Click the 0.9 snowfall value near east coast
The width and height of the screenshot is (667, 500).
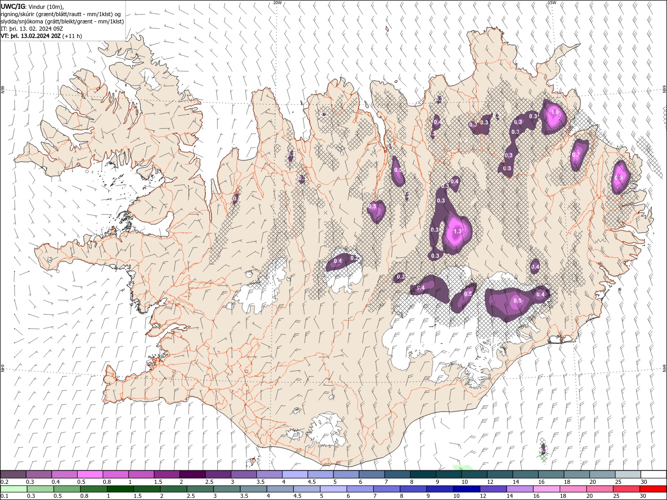tap(619, 177)
